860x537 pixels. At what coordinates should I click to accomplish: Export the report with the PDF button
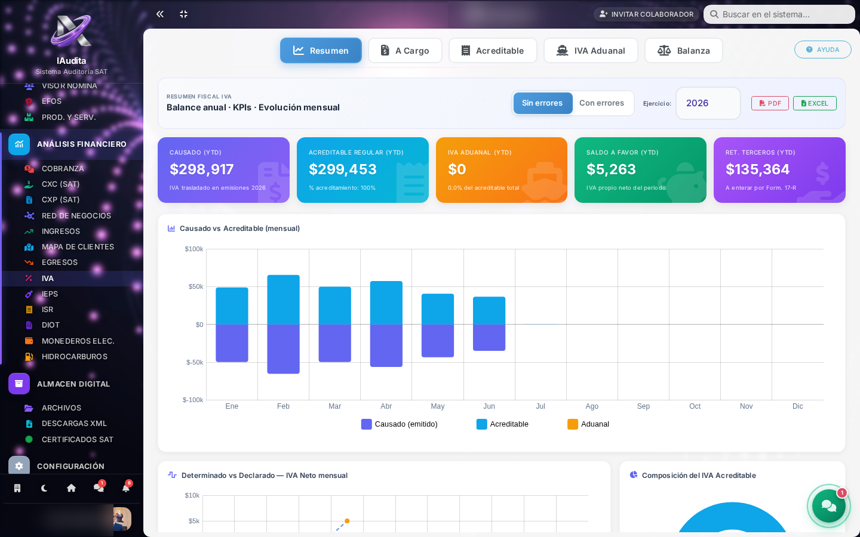pos(770,103)
